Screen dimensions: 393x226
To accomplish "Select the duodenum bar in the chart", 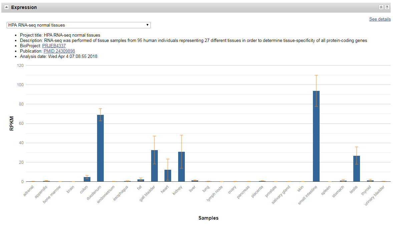I will pyautogui.click(x=100, y=148).
